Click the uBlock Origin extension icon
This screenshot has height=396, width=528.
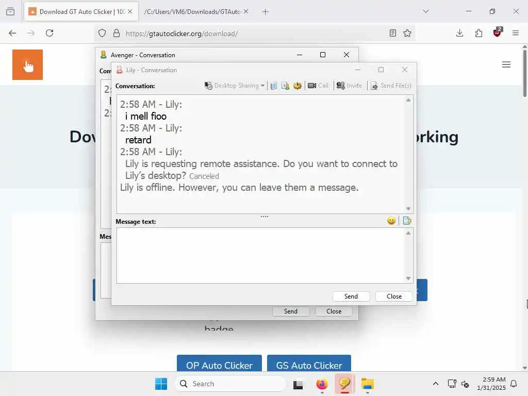498,32
